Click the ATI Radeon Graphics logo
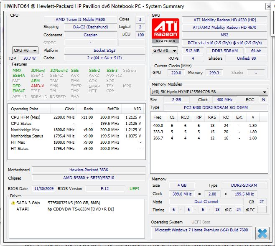The height and width of the screenshot is (246, 275). tap(166, 31)
